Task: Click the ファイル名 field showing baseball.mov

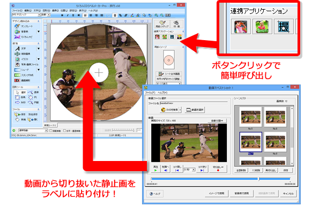Action: (194, 103)
